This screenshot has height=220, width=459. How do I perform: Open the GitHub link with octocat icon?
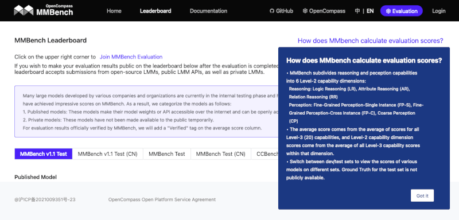(x=281, y=11)
